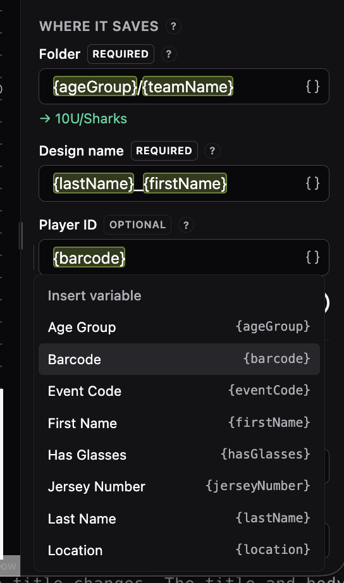Click the 10U/Sharks folder preview text
Image resolution: width=344 pixels, height=583 pixels.
pos(83,119)
